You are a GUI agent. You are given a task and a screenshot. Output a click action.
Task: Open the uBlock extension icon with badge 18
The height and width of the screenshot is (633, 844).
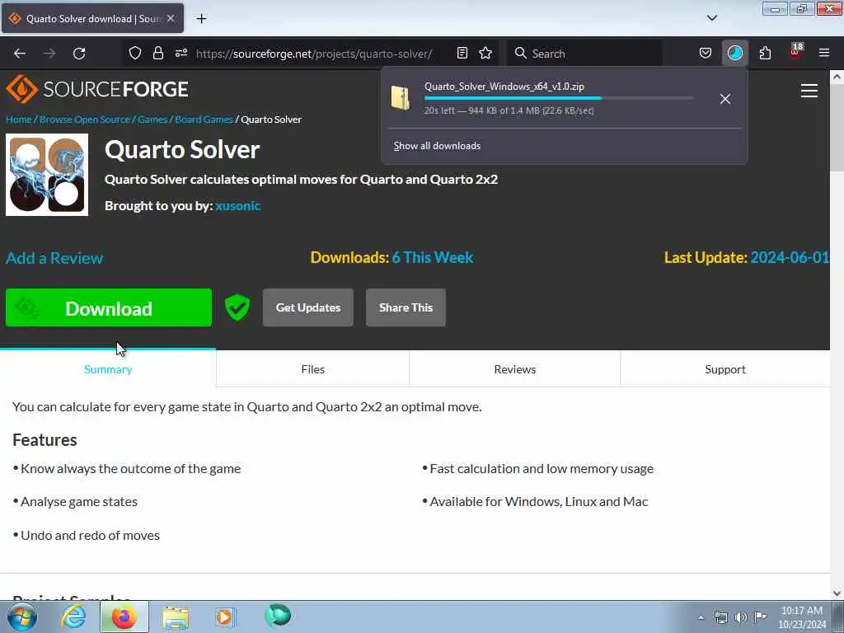pos(795,52)
